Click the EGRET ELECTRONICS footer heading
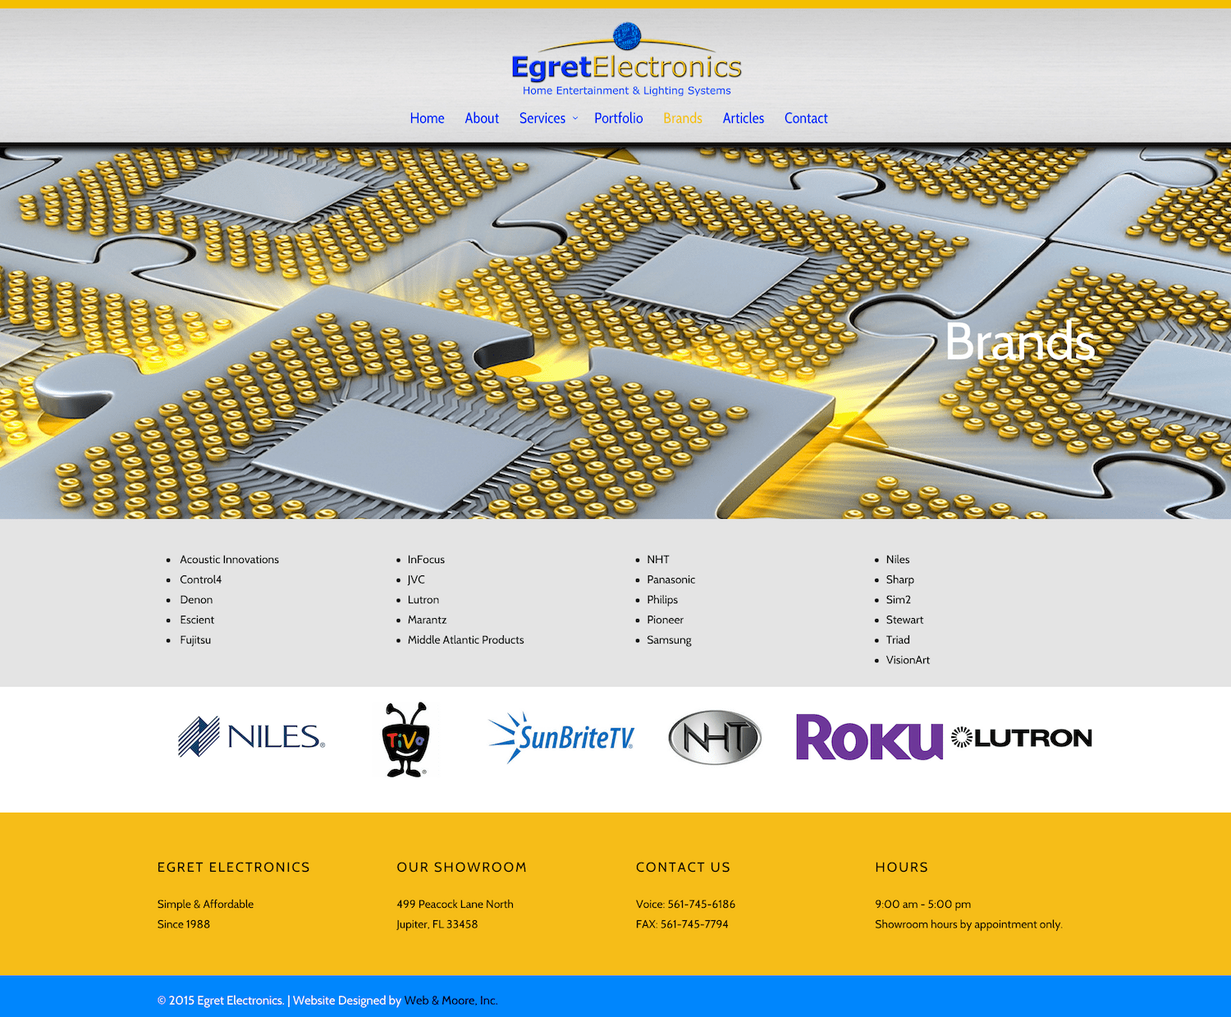 [234, 868]
